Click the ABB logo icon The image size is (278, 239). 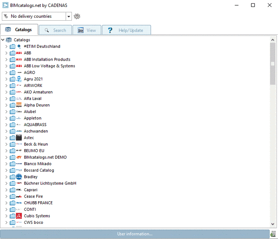tap(19, 53)
